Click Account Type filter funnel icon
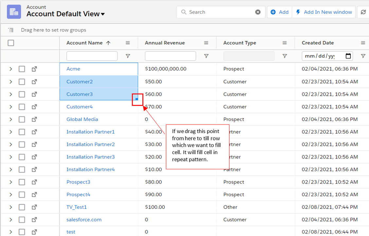 pos(285,56)
